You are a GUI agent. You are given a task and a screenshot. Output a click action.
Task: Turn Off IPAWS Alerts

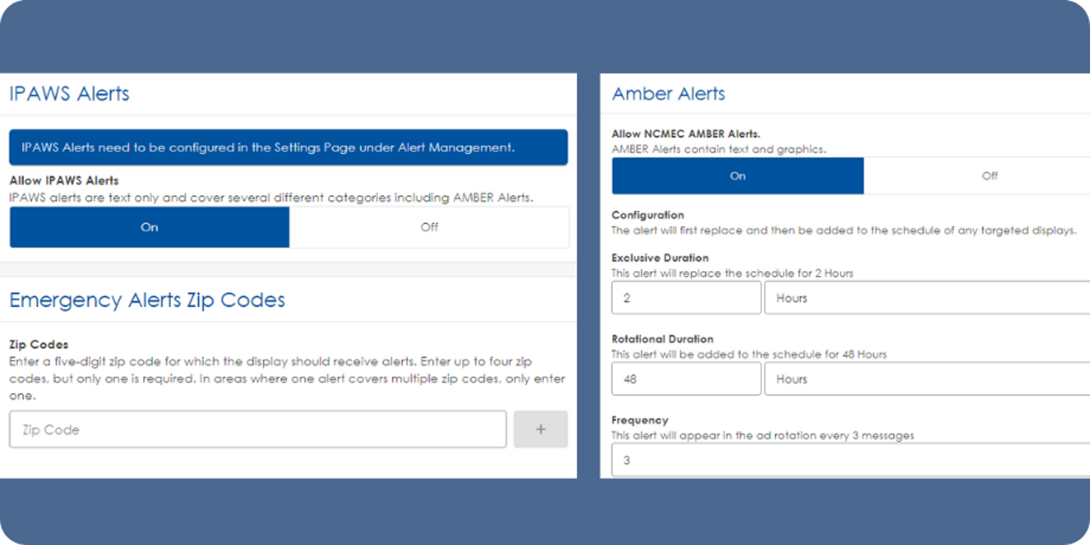point(429,227)
